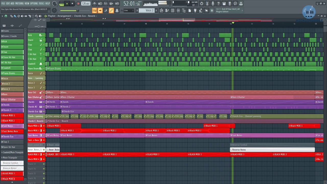The height and width of the screenshot is (184, 327).
Task: Select the magnet snap icon in playlist toolbar
Action: click(x=6, y=16)
